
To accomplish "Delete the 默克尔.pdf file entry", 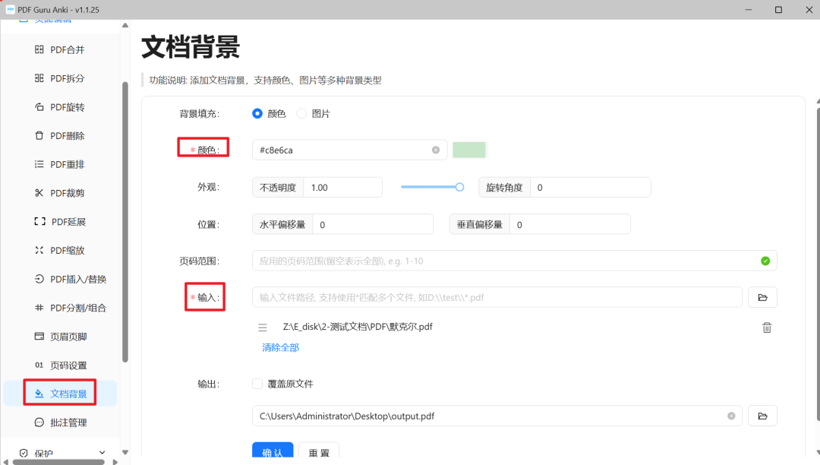I will point(767,327).
